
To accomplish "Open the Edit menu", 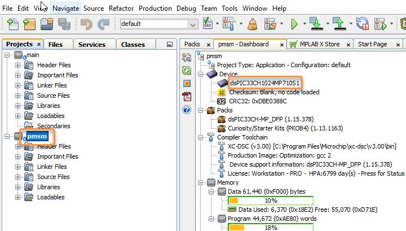I will (x=23, y=8).
